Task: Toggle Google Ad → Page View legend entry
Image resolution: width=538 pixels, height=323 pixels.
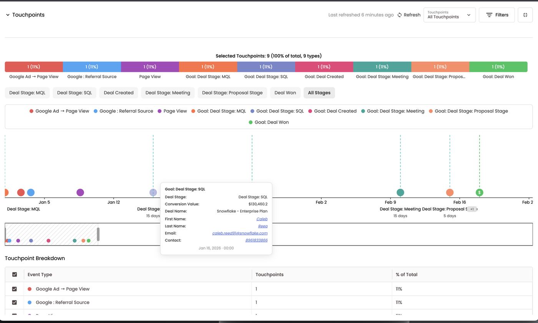Action: 59,111
